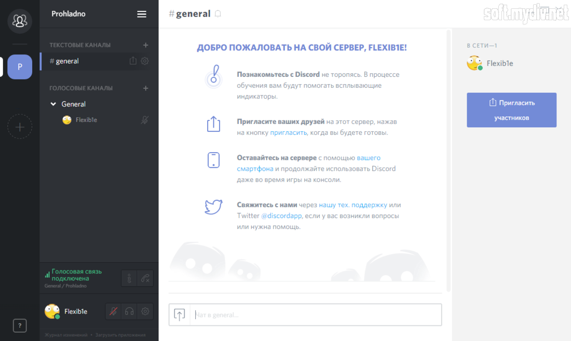This screenshot has height=341, width=571.
Task: Open the Загрузить приложения link
Action: [120, 335]
